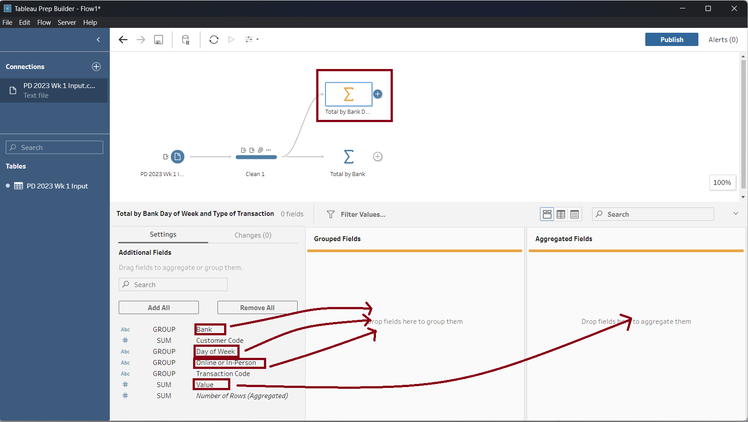Save the flow using the floppy disk icon
The image size is (748, 422).
pos(159,40)
